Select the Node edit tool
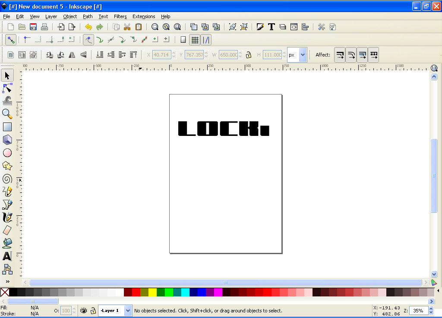 click(x=7, y=88)
